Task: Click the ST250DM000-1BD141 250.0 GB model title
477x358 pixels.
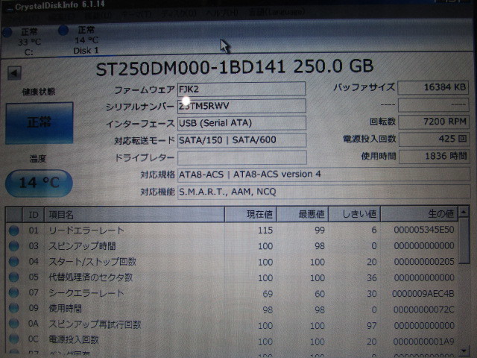Action: 235,67
